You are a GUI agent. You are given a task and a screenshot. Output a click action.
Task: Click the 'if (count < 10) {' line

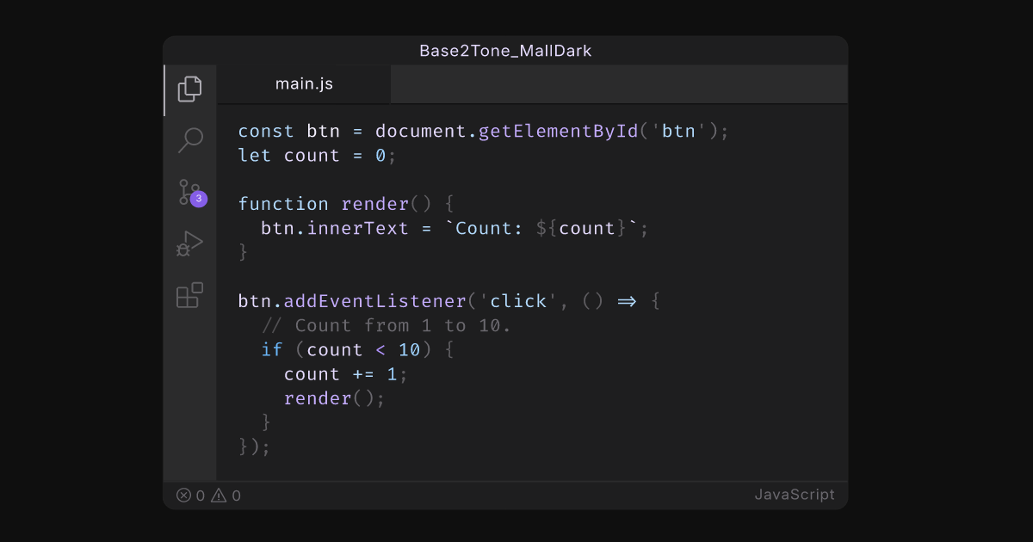click(x=357, y=349)
